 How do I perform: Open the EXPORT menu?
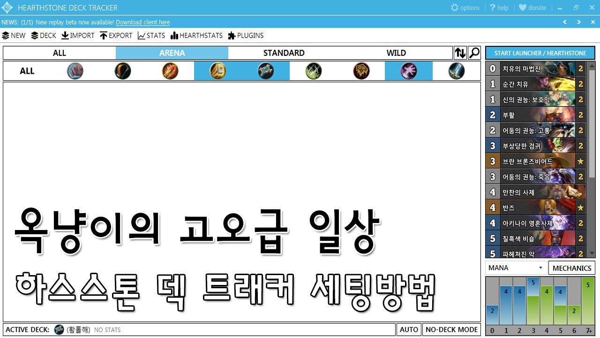[x=116, y=36]
